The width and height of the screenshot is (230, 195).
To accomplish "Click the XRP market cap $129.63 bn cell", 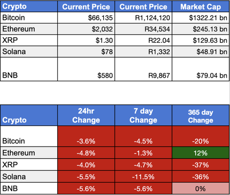I will click(x=200, y=40).
